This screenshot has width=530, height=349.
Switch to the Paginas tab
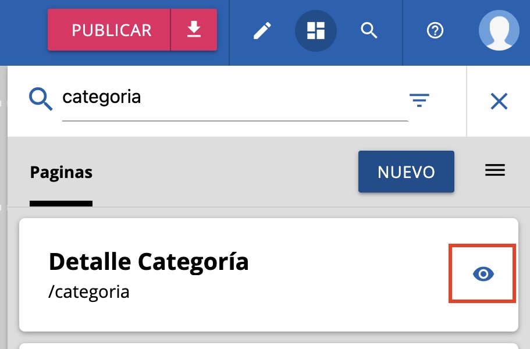click(x=61, y=172)
